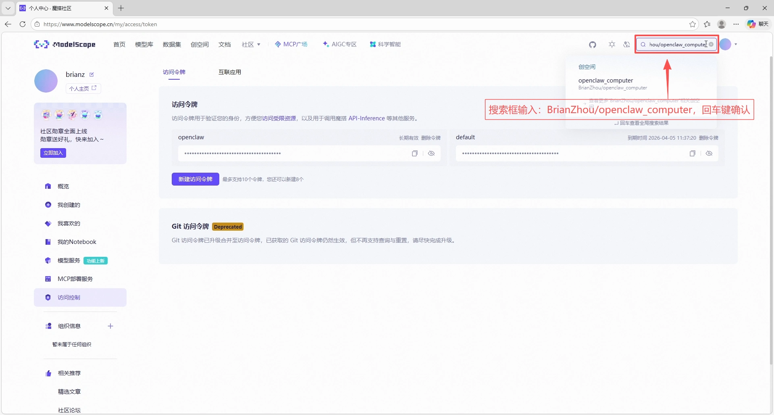Image resolution: width=774 pixels, height=415 pixels.
Task: Click the ModelScope logo
Action: pos(65,44)
